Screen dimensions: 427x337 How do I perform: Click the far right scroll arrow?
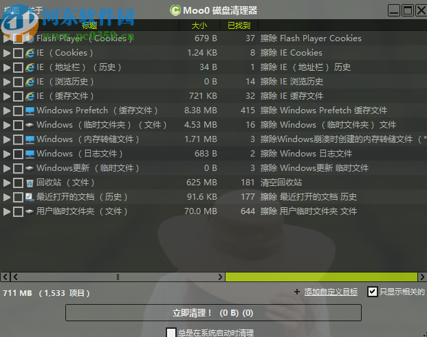[x=422, y=277]
